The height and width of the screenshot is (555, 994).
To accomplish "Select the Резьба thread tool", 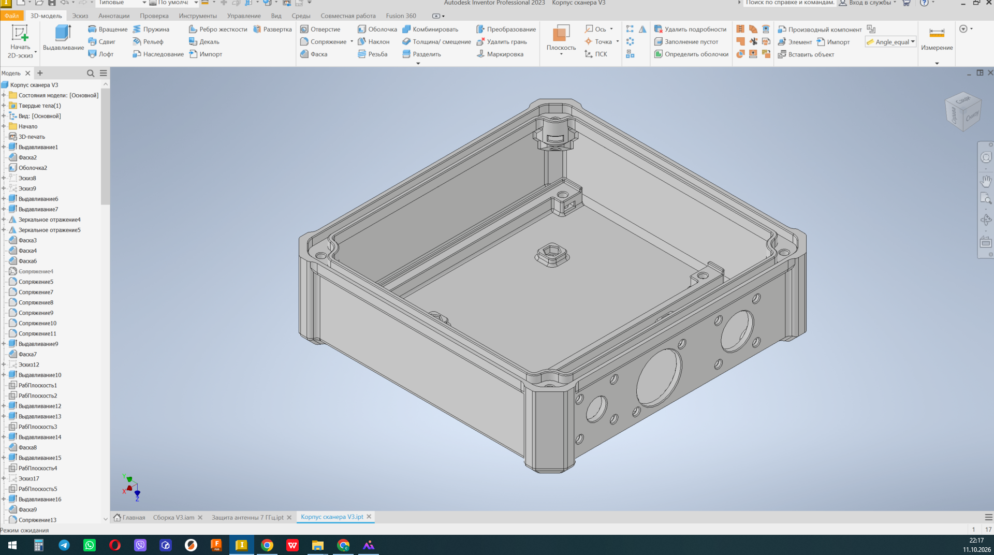I will pos(373,54).
